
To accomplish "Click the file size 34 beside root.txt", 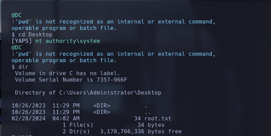I will coord(137,119).
